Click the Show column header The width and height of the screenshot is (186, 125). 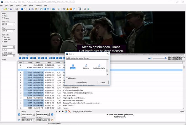(x=38, y=63)
